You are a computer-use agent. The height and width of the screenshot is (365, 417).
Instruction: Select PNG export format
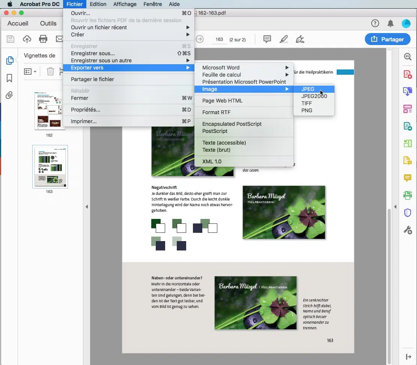307,110
